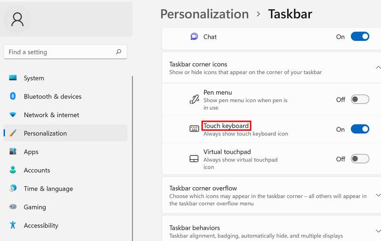Expand the Taskbar corner overflow section
The image size is (381, 241).
378,195
